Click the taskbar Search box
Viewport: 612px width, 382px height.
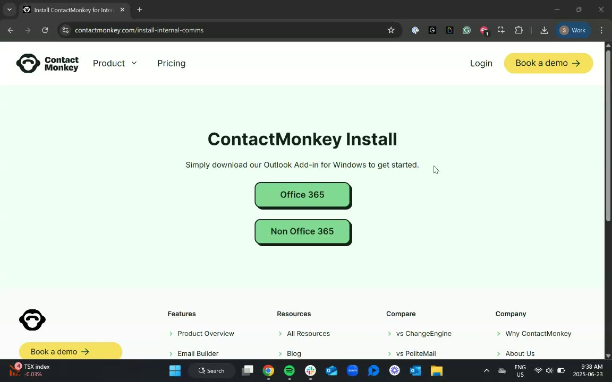pos(211,371)
